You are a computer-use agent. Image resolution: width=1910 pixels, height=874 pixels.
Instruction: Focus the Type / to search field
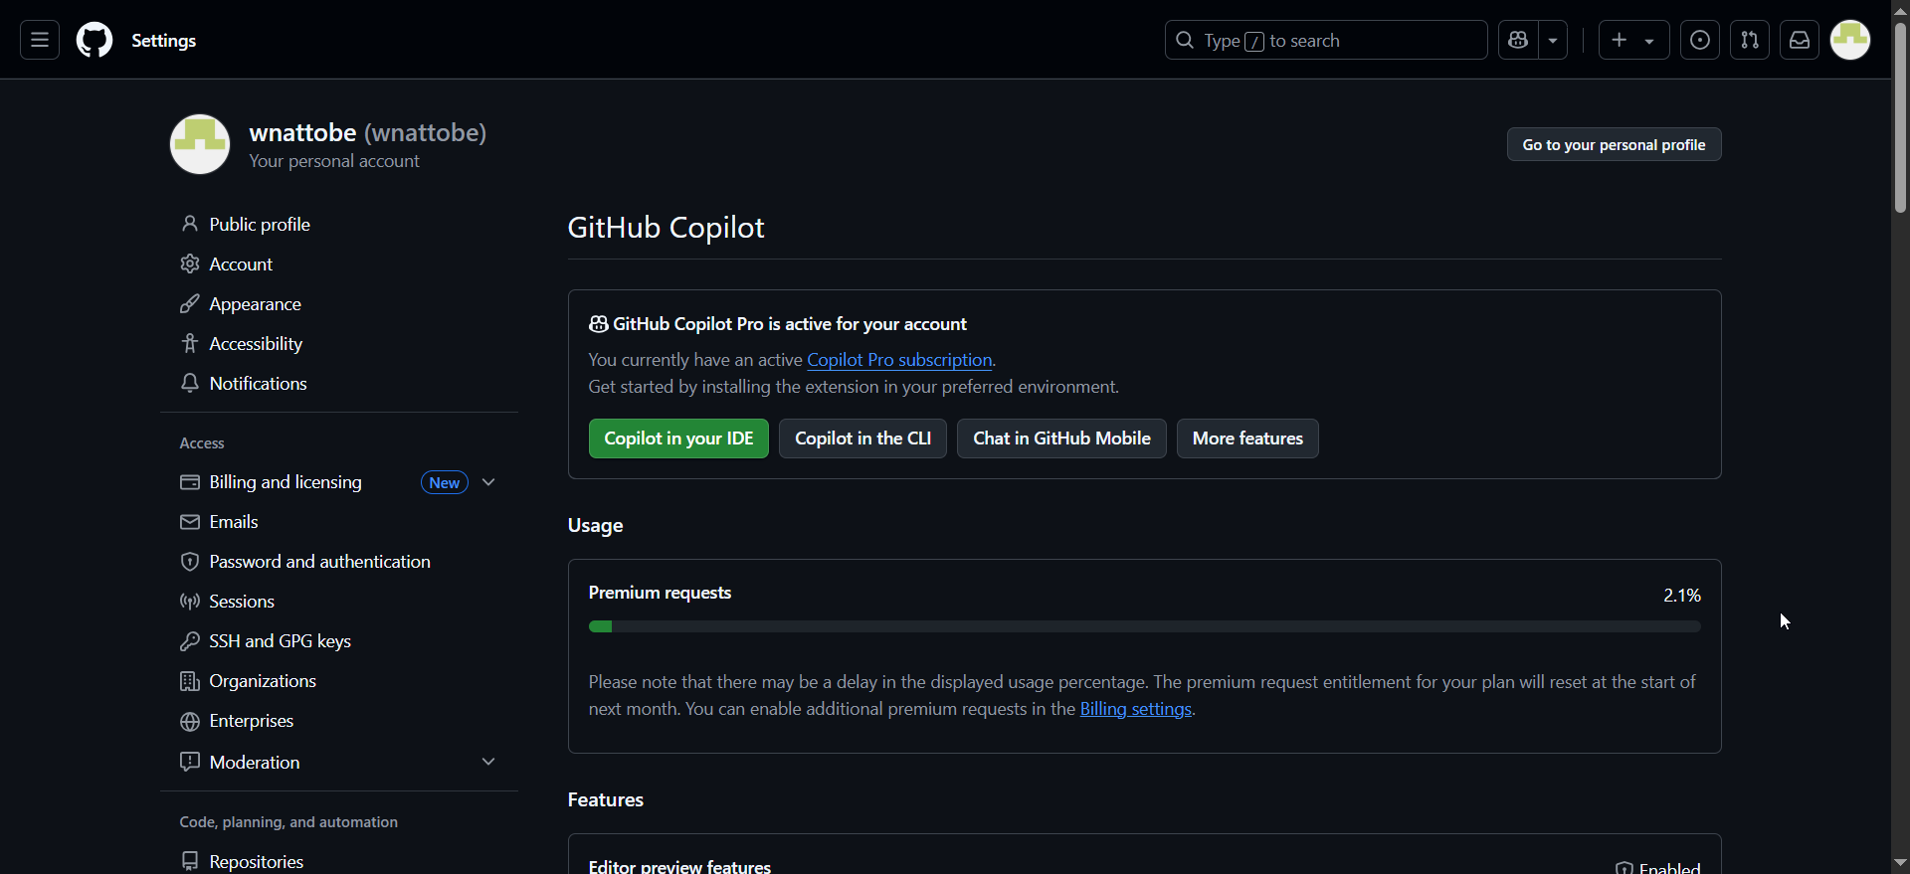[1326, 41]
